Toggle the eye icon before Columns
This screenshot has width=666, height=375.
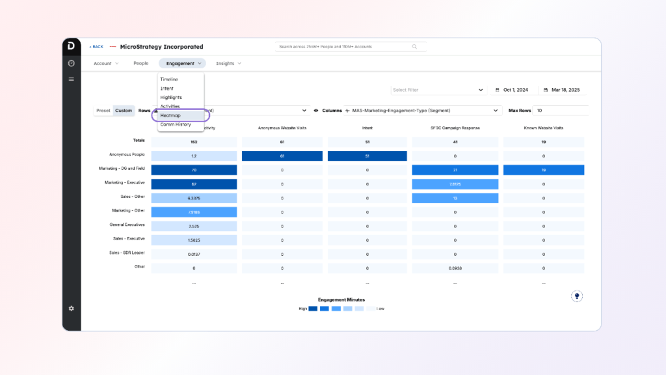316,111
